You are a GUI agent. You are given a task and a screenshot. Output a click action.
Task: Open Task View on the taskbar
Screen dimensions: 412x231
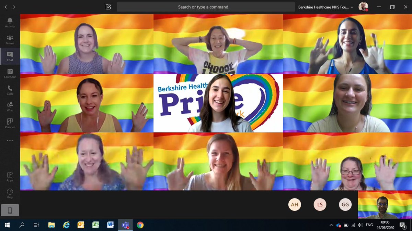[x=36, y=225]
